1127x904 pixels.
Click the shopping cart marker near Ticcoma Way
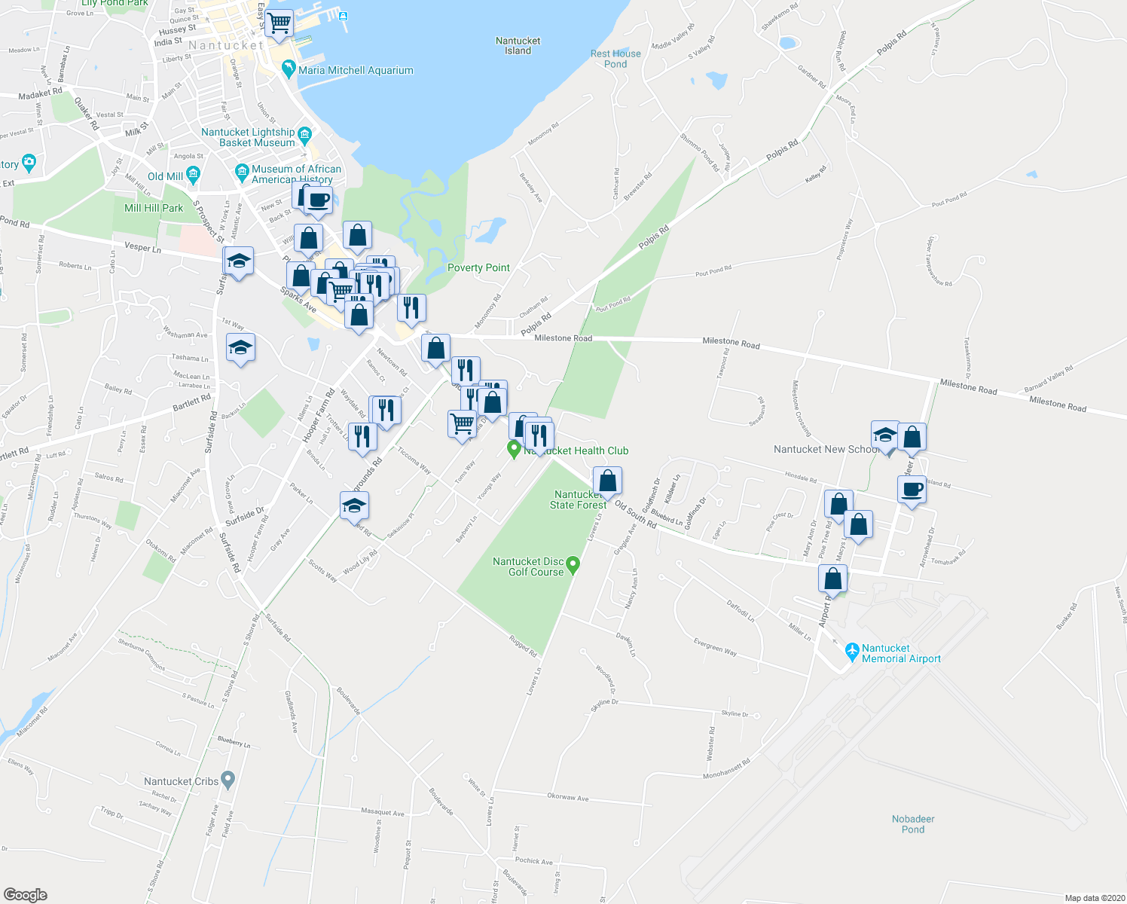click(x=462, y=425)
